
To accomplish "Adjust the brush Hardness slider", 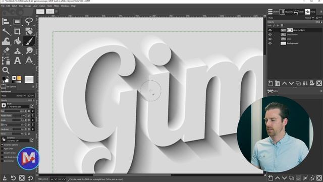I will coord(14,129).
